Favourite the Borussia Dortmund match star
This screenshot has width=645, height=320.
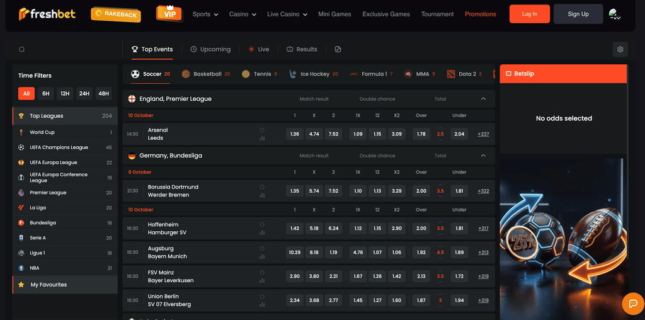[262, 186]
